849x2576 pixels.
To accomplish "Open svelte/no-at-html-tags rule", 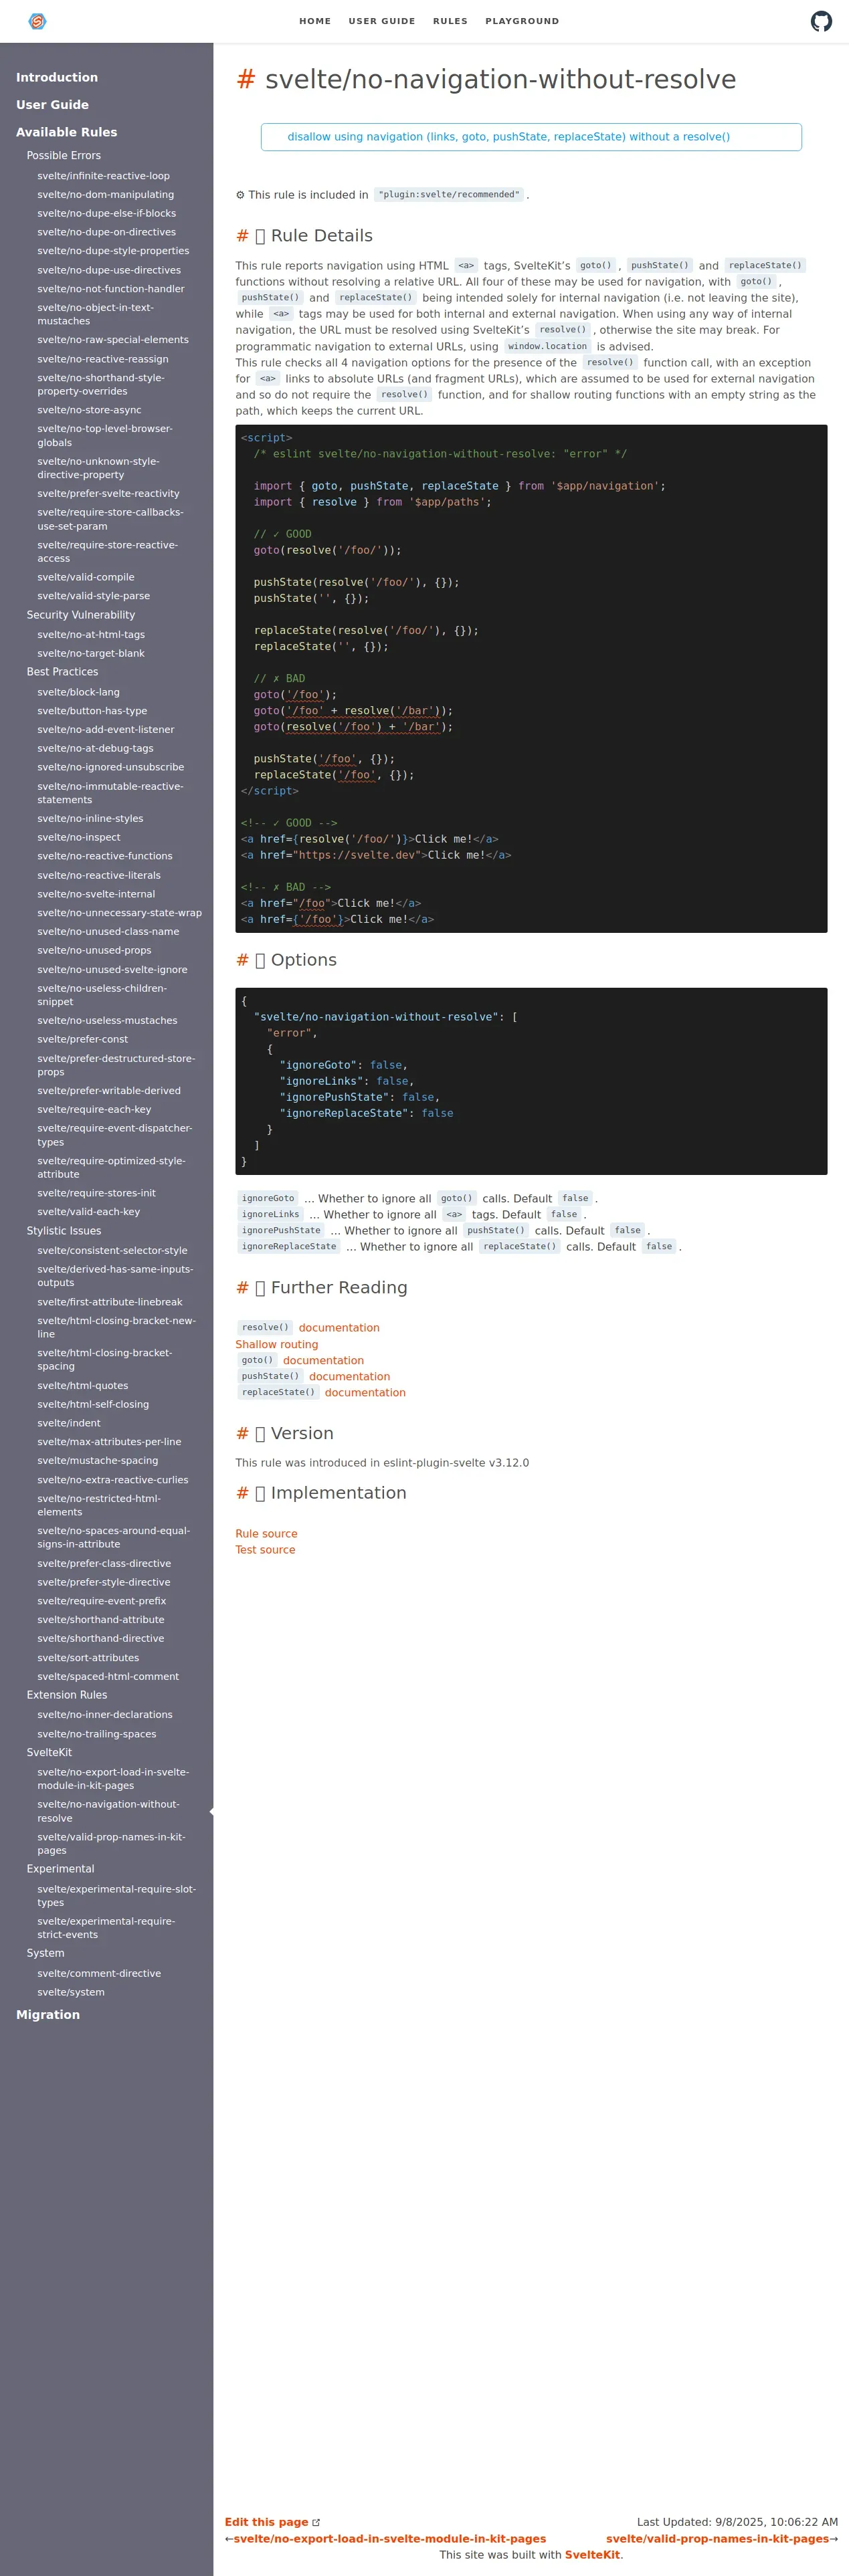I will pos(91,635).
